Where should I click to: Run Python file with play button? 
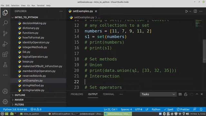[187, 11]
